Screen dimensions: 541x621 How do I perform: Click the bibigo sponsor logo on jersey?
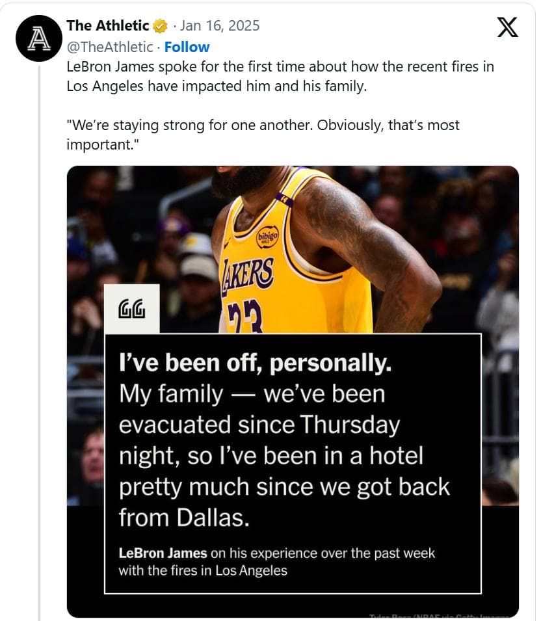(267, 235)
